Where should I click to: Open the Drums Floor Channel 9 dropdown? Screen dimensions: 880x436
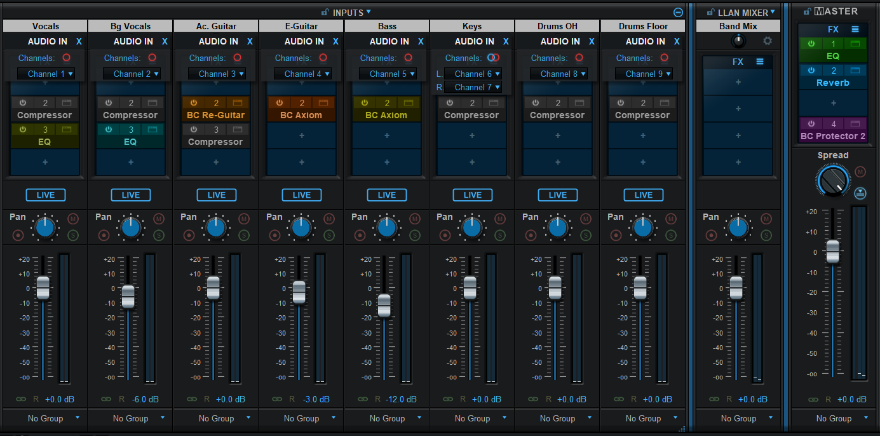(x=644, y=74)
